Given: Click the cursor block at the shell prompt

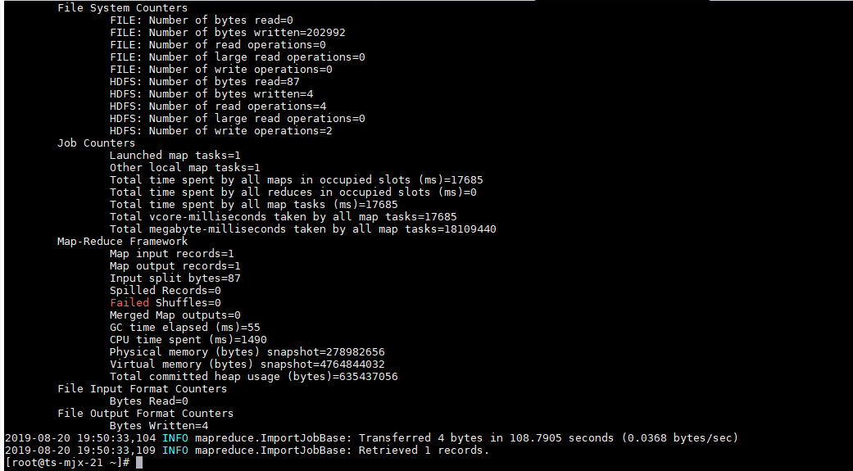Looking at the screenshot, I should click(x=138, y=463).
